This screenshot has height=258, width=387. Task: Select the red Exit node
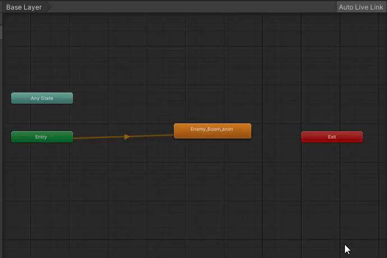tap(332, 137)
